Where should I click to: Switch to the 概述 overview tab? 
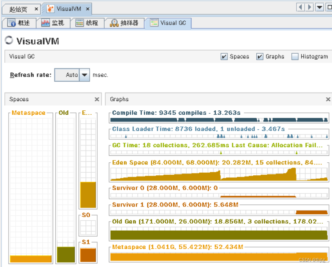pos(19,23)
